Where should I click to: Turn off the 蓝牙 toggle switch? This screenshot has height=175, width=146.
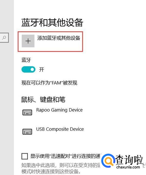pos(28,69)
